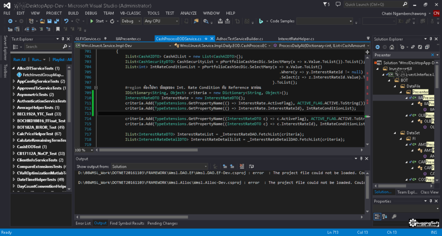Expand CashEODTest tree node

point(14,147)
